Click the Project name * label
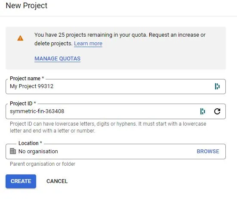Screen dimensions: 237x199 click(x=27, y=79)
